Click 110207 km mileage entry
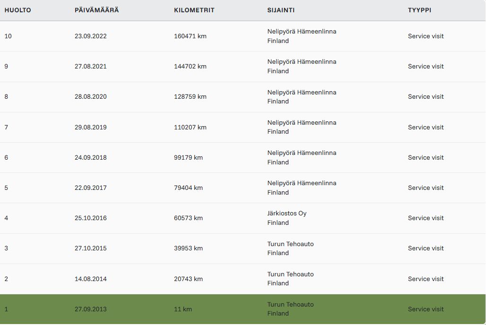The image size is (486, 325). click(x=190, y=128)
